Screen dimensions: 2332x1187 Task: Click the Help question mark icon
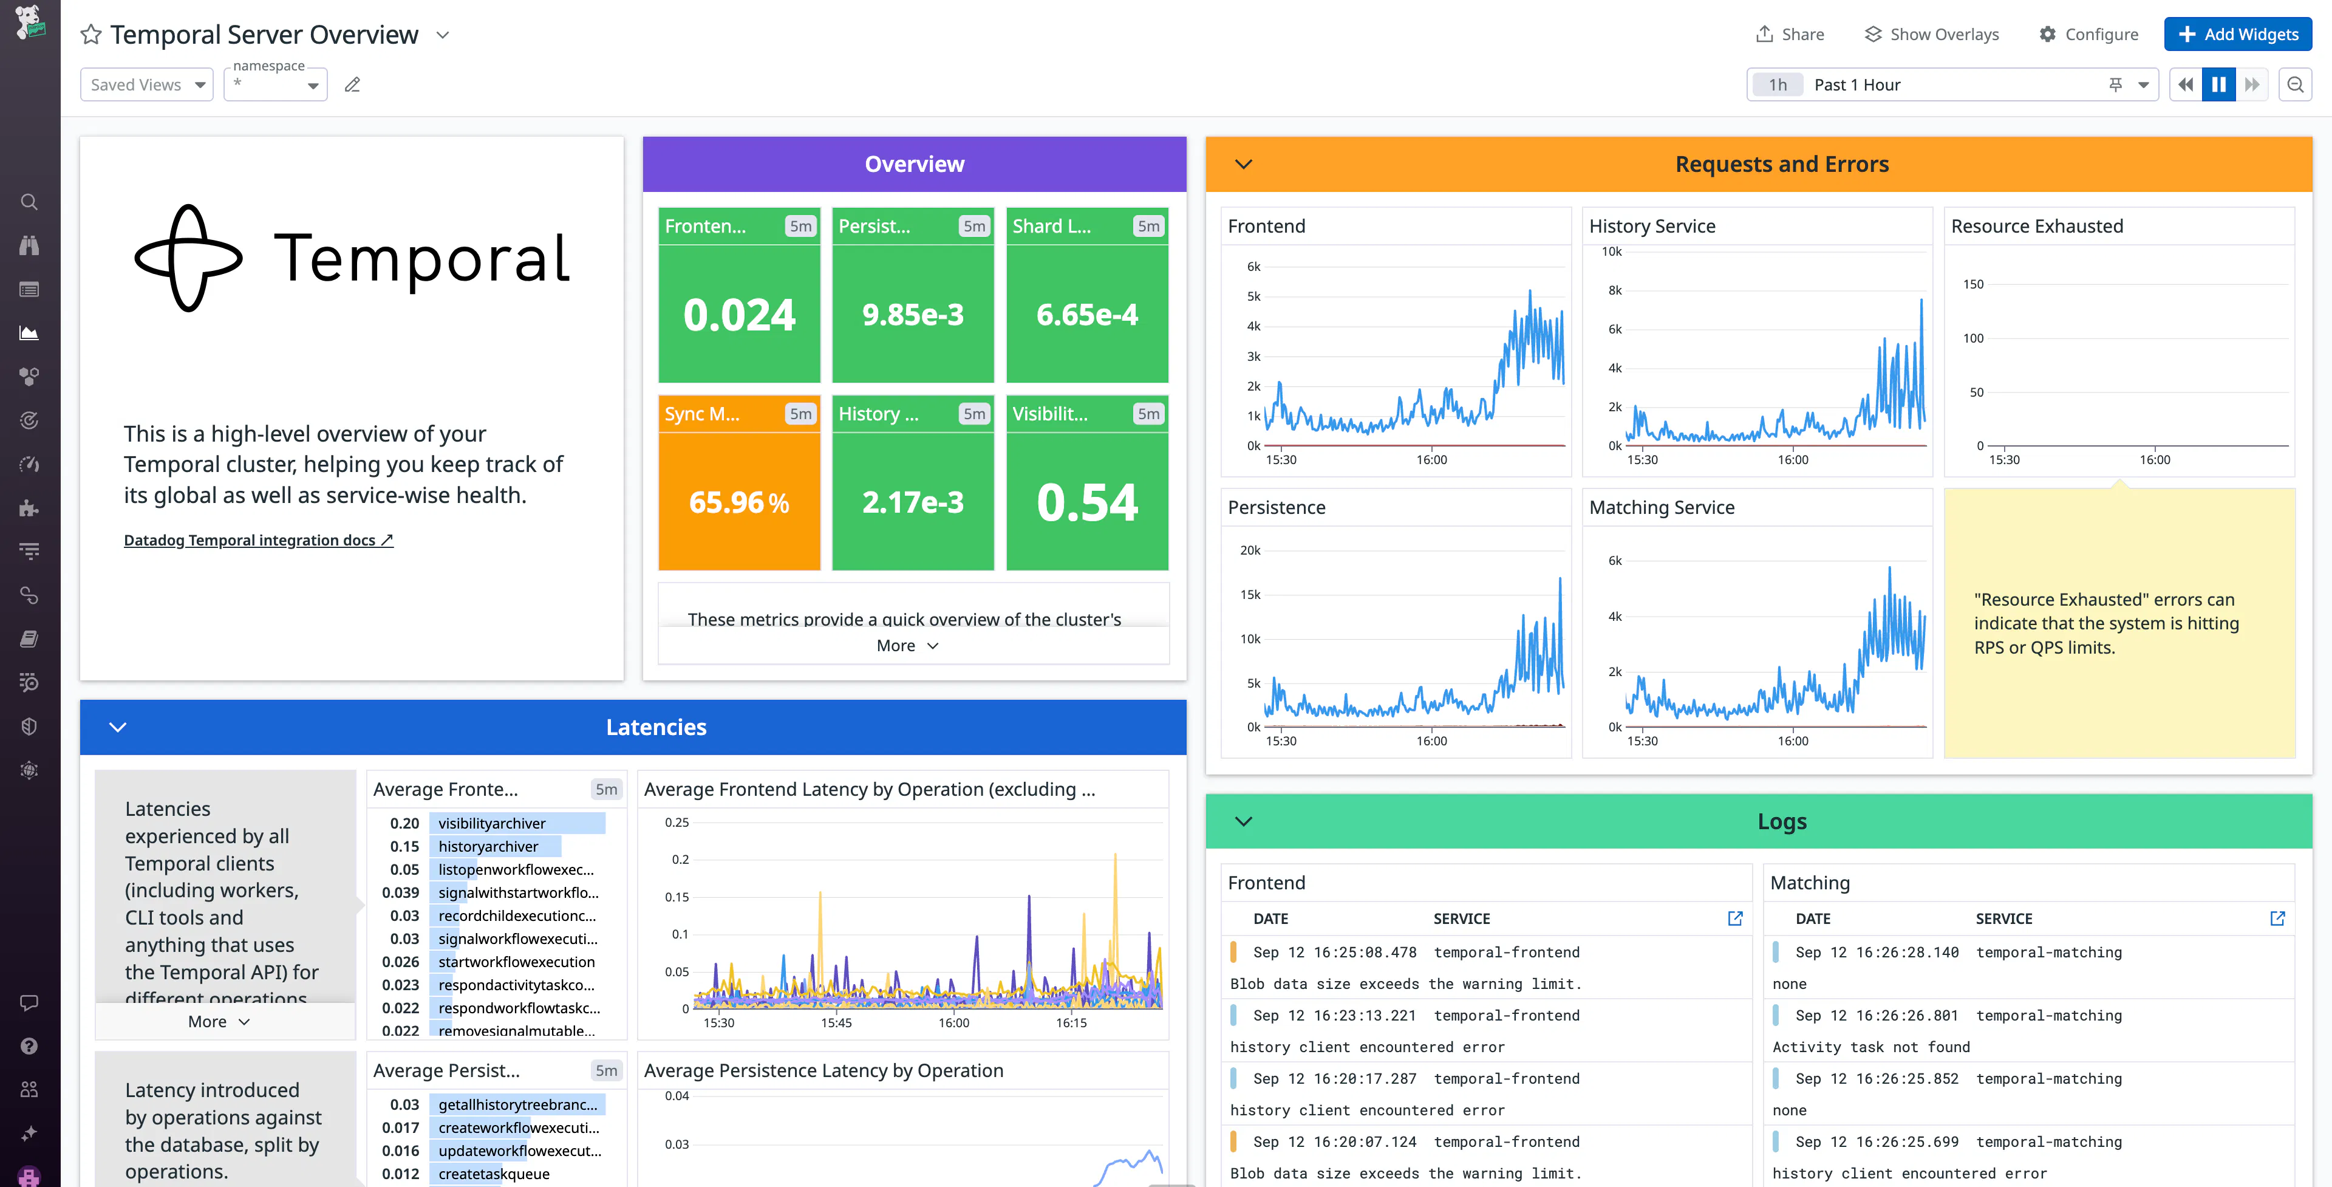pos(30,1045)
